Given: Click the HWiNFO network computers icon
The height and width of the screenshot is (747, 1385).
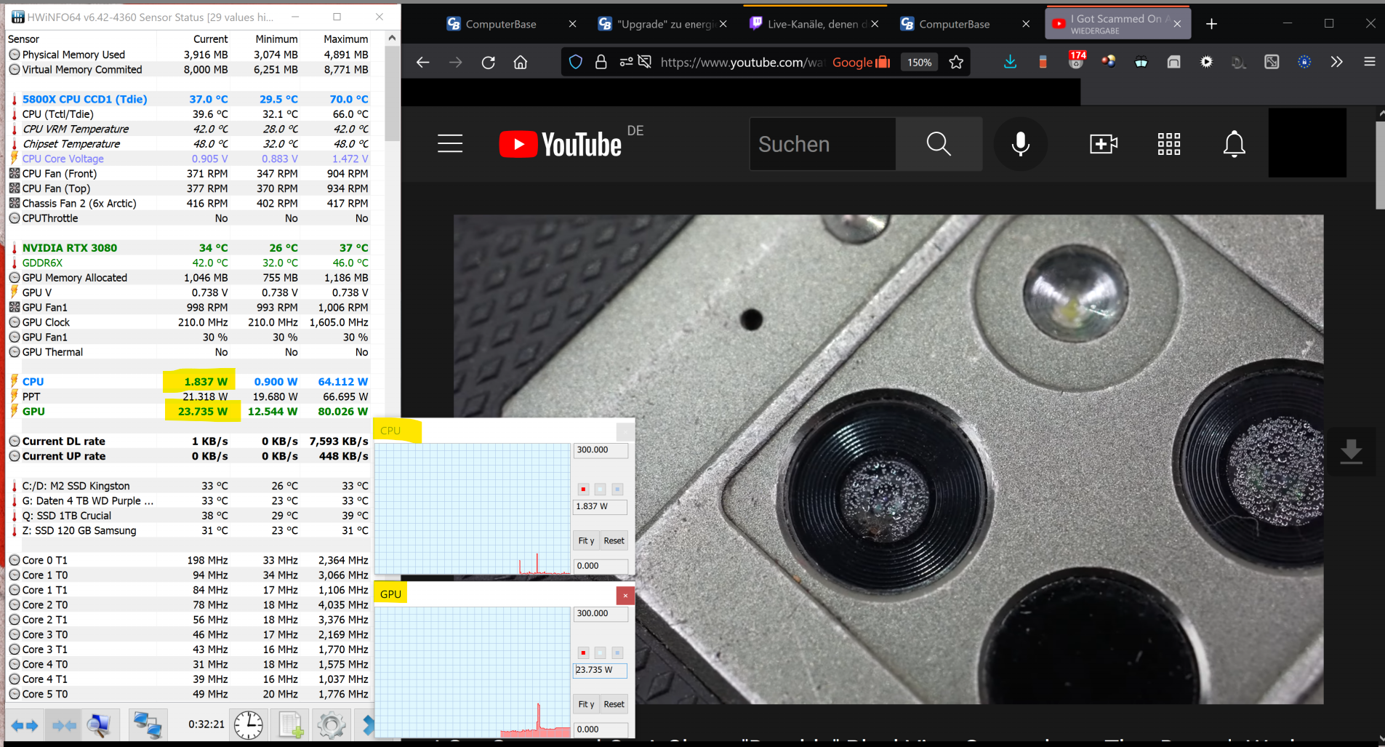Looking at the screenshot, I should click(148, 725).
